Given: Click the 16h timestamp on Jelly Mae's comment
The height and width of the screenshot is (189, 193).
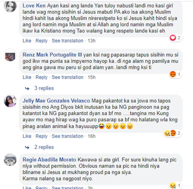Looking at the screenshot, I should 91,136.
